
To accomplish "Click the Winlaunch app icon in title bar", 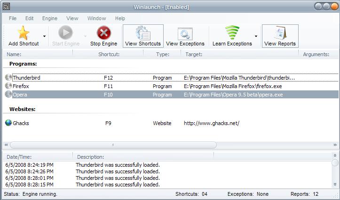I will (6, 7).
